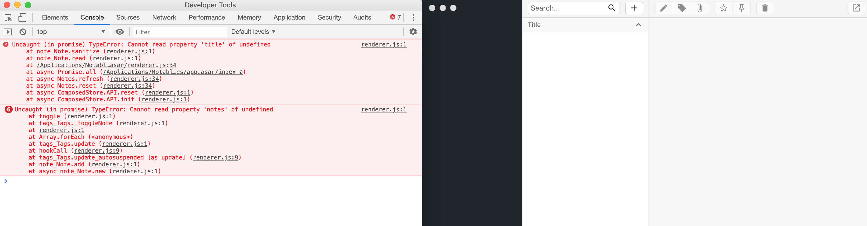The image size is (867, 226).
Task: Attach a file using the paperclip icon
Action: click(701, 8)
